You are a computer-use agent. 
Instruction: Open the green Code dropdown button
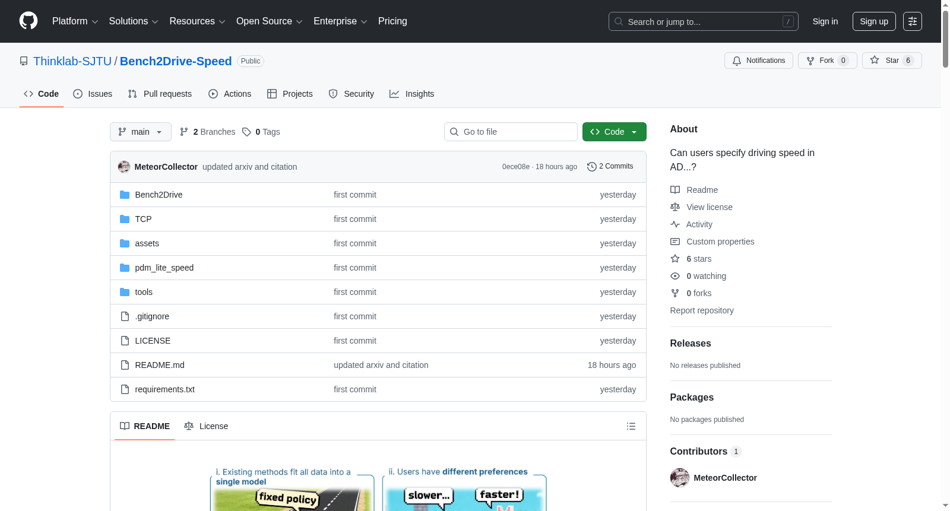pos(614,132)
